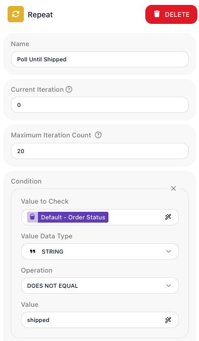The height and width of the screenshot is (341, 199).
Task: Delete the Repeat step
Action: coord(171,14)
